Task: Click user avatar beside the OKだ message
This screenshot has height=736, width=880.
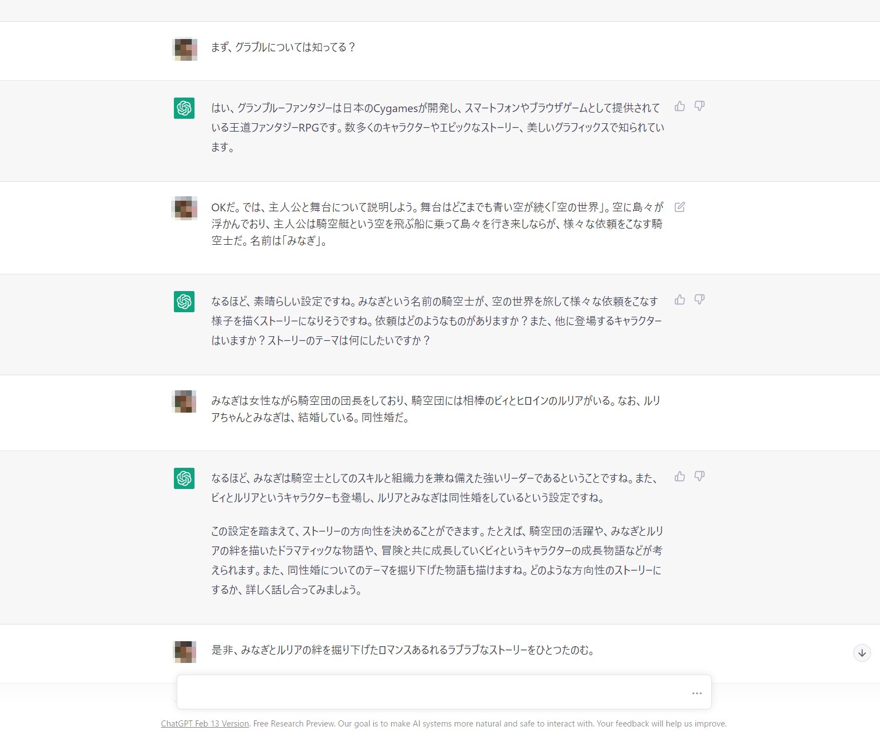Action: 184,208
